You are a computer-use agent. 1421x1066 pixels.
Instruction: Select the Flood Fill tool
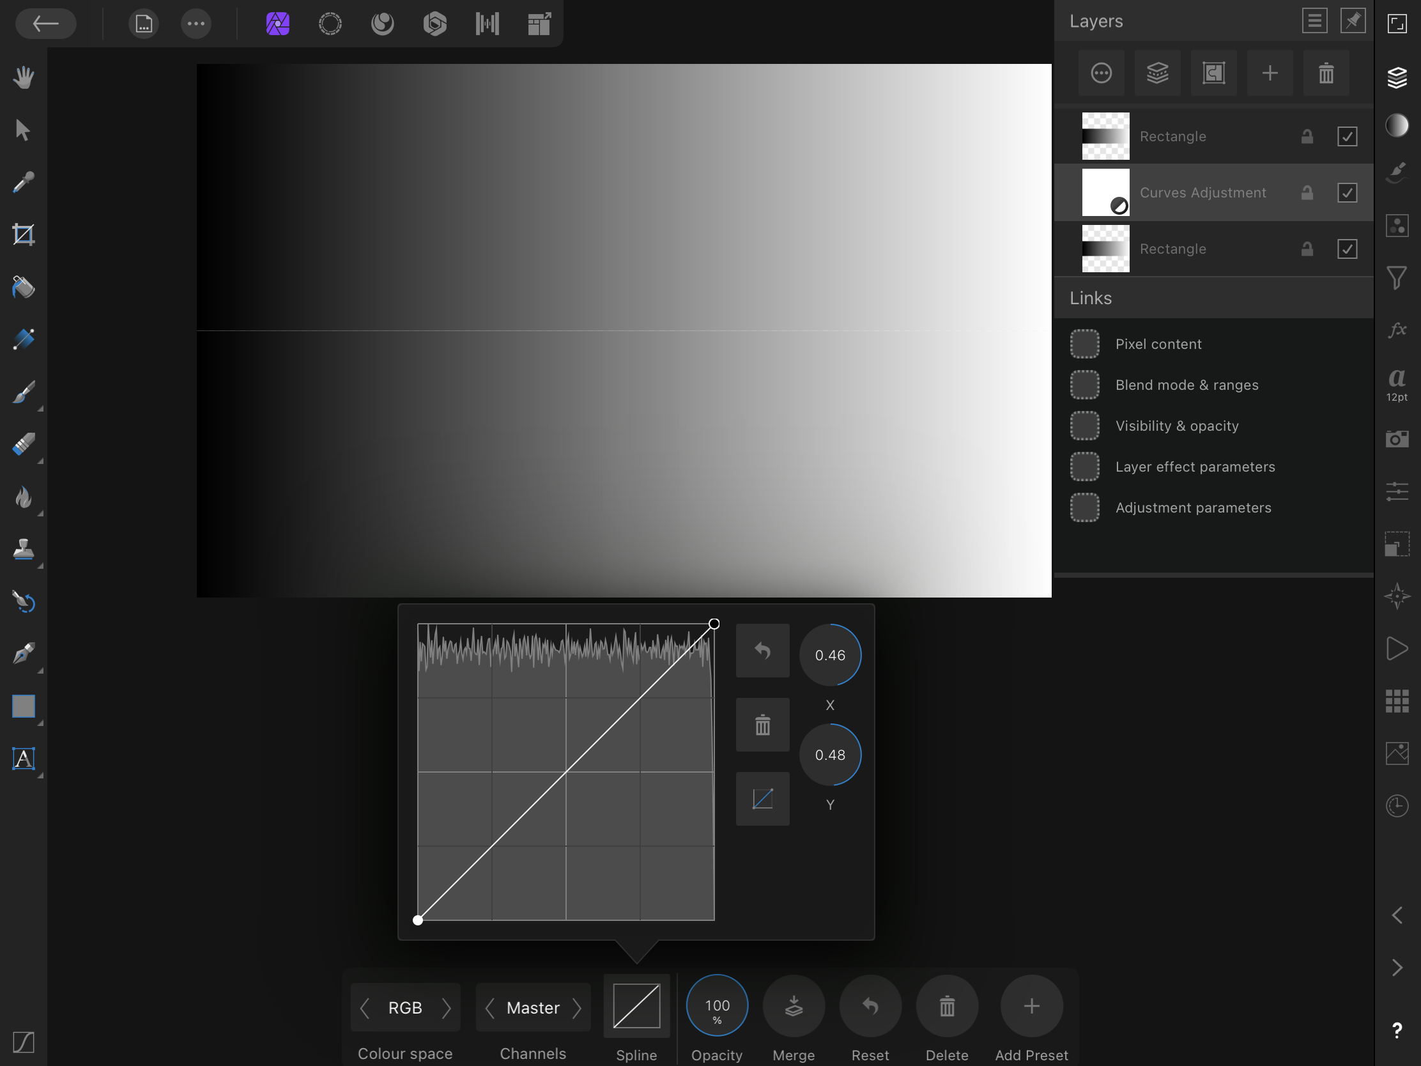pos(24,287)
